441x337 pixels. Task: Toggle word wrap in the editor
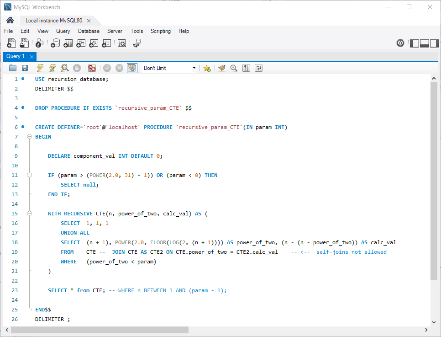tap(257, 68)
